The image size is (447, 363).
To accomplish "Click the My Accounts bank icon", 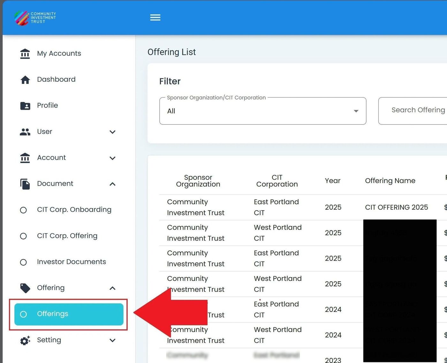I will tap(25, 54).
